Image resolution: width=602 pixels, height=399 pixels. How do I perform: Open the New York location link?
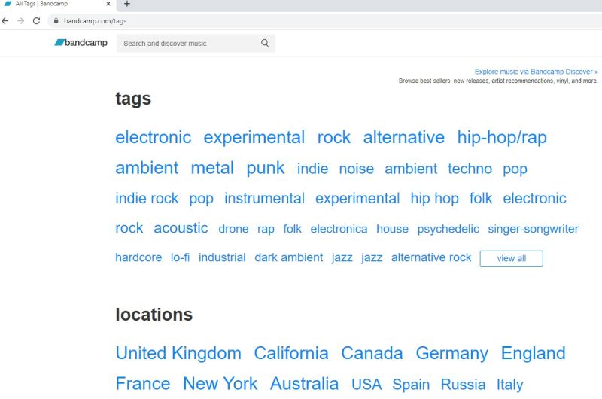coord(220,384)
